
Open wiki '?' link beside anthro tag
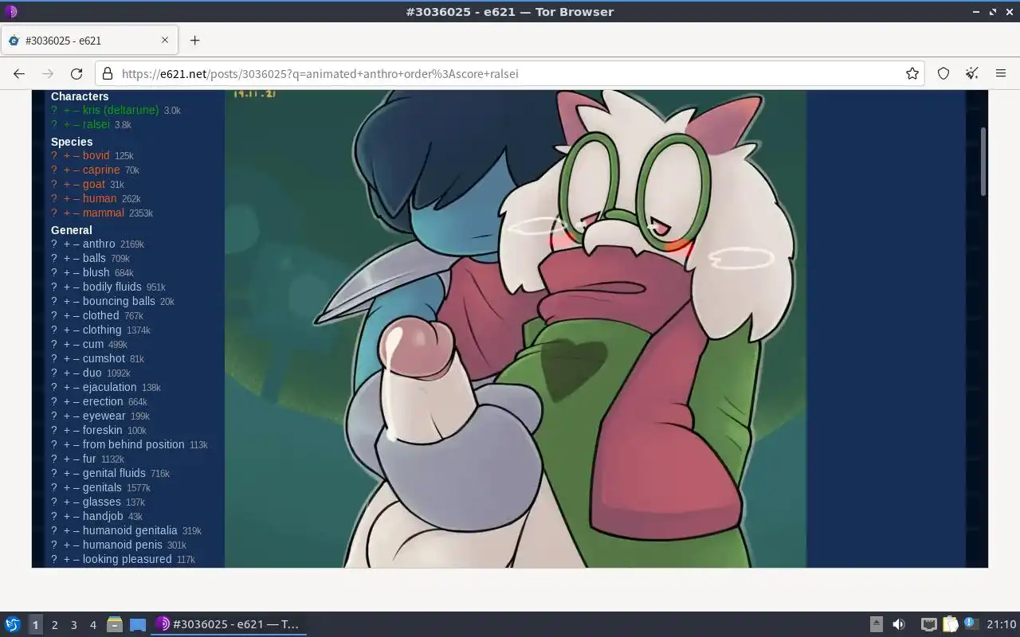[x=54, y=244]
